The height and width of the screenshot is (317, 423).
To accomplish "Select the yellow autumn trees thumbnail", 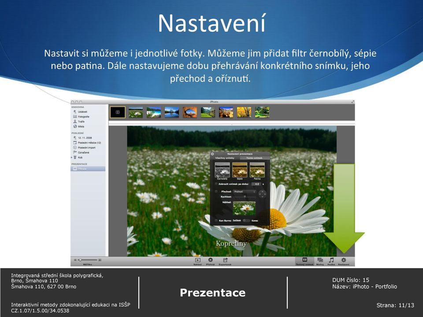I will (x=244, y=112).
